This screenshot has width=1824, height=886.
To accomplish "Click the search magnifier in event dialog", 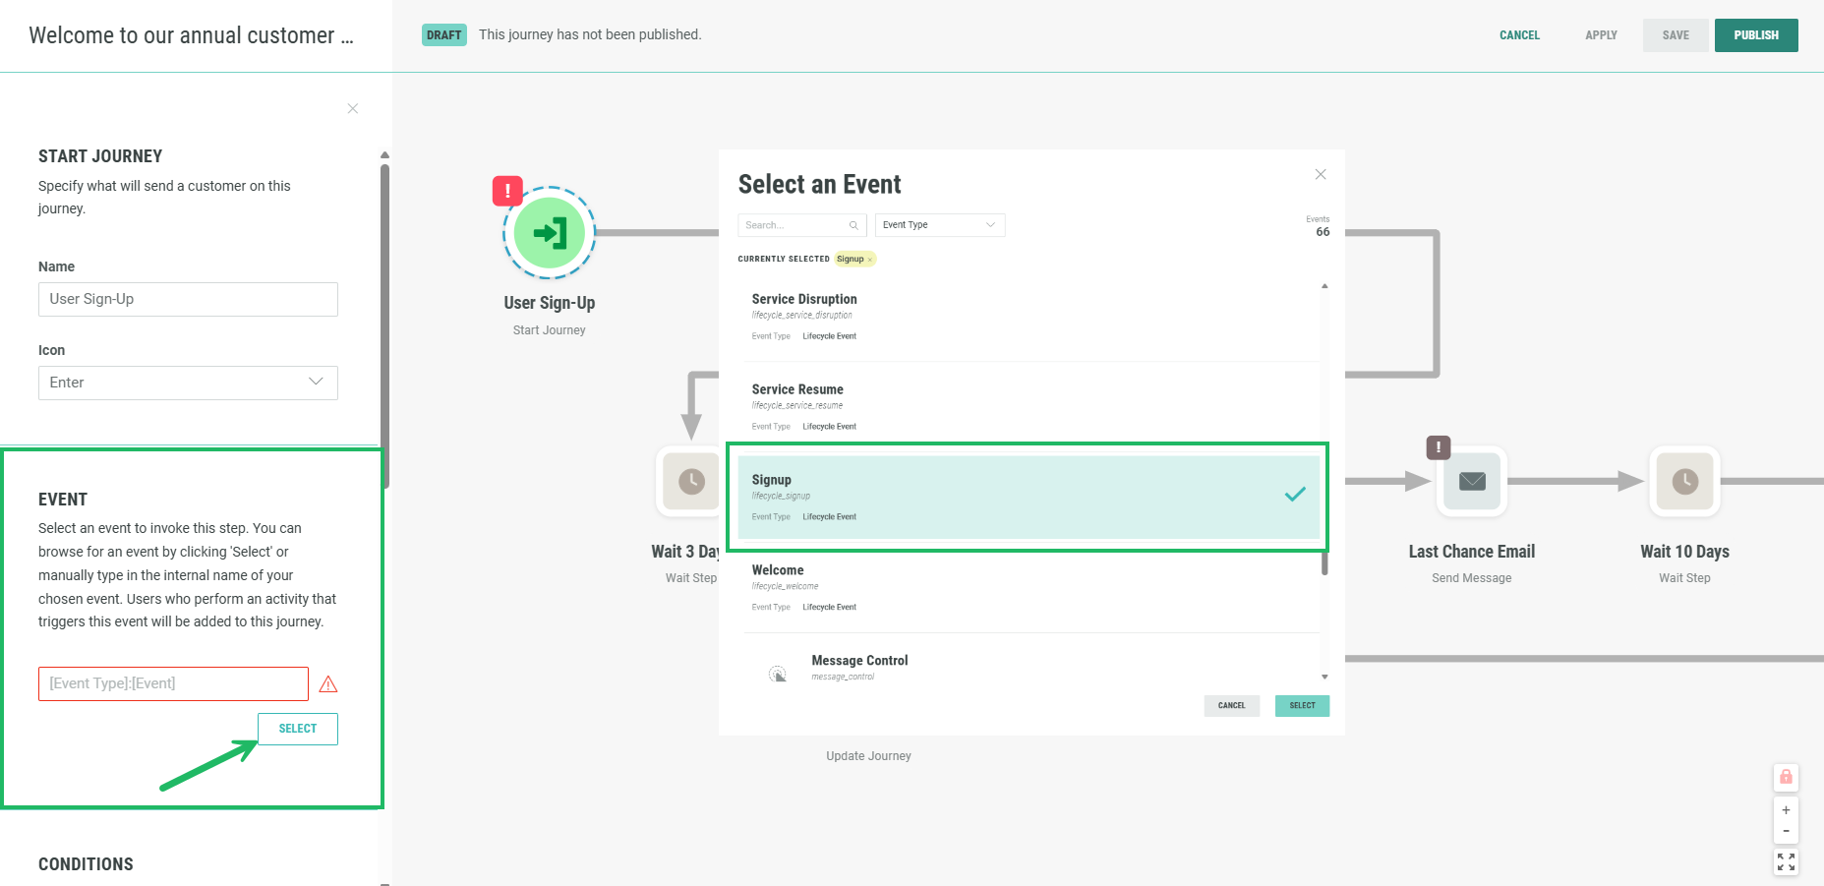I will click(x=853, y=225).
